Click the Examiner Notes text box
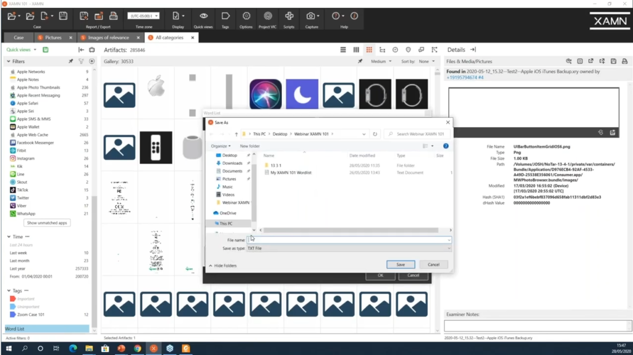The image size is (633, 355). tap(537, 325)
